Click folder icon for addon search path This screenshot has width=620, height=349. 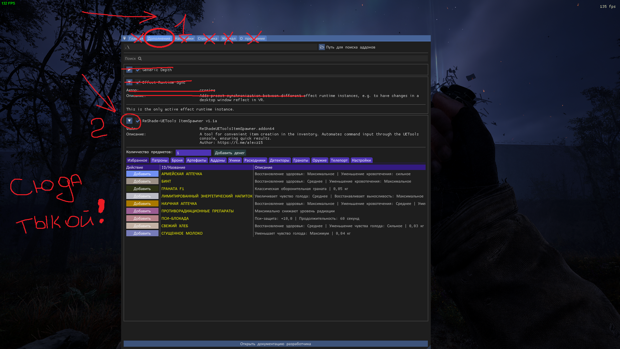(322, 47)
